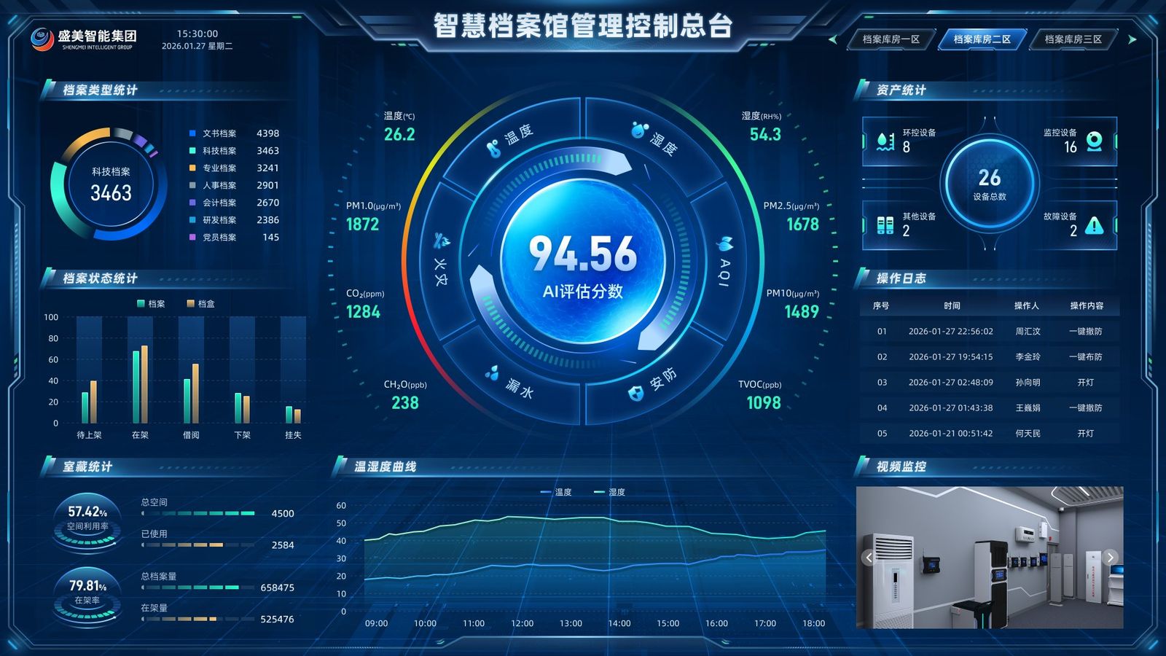Click the 火灾 flame icon in dial

click(442, 241)
